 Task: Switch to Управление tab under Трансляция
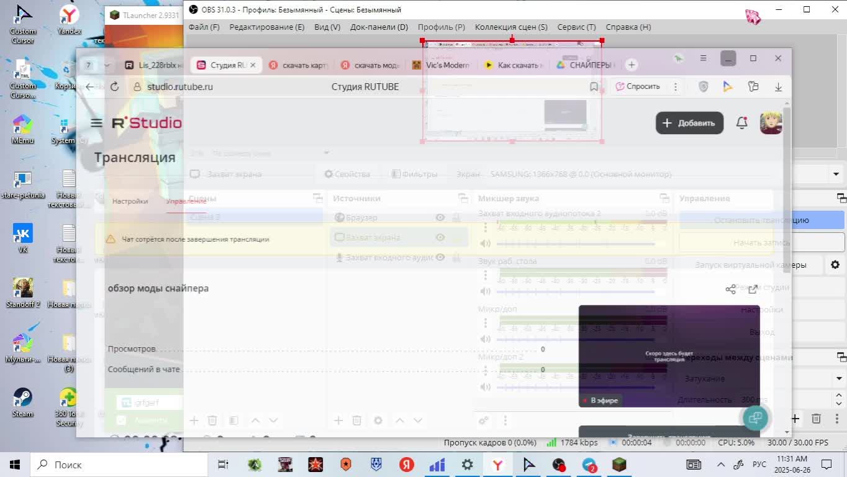[x=186, y=201]
